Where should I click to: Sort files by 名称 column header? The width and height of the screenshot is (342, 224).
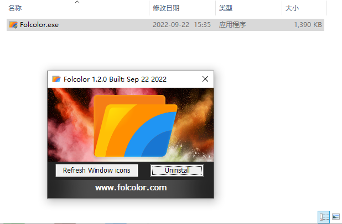pyautogui.click(x=15, y=8)
